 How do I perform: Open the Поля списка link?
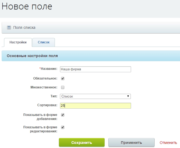click(24, 27)
